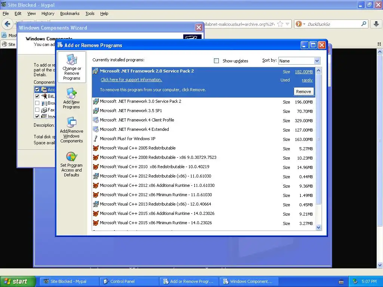Open the Tools menu in Mypal
The height and width of the screenshot is (287, 383).
90,13
